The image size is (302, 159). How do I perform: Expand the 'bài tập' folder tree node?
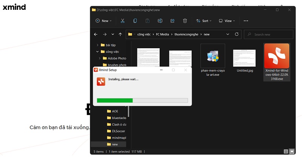97,45
